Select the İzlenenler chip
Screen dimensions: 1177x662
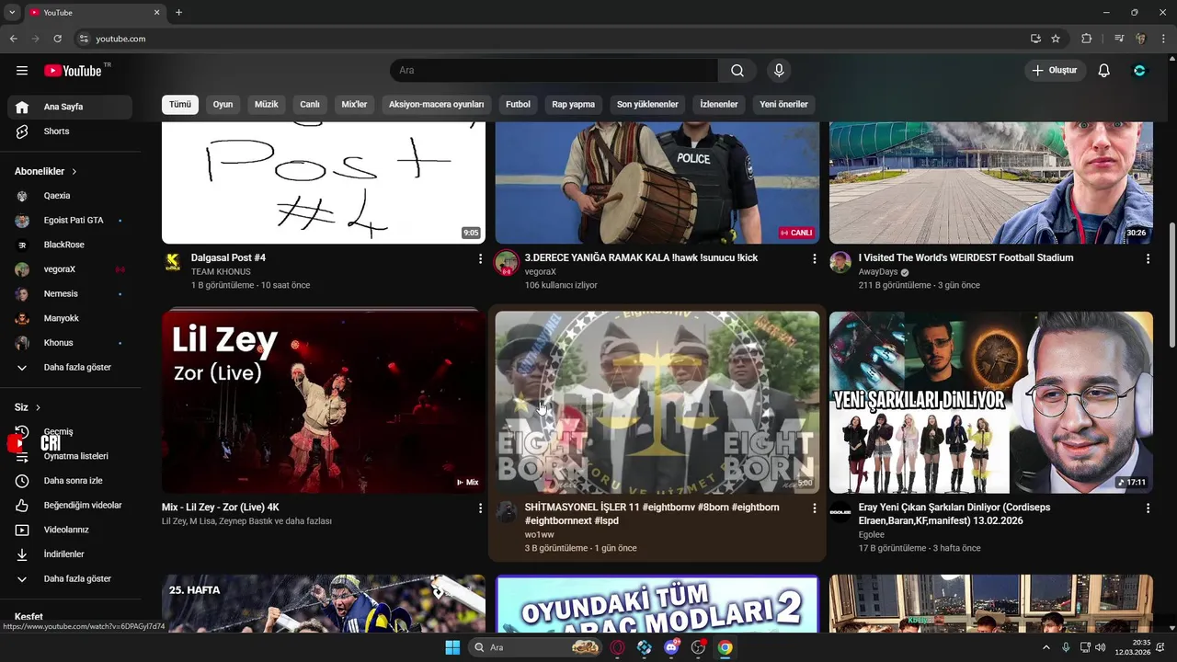[719, 105]
